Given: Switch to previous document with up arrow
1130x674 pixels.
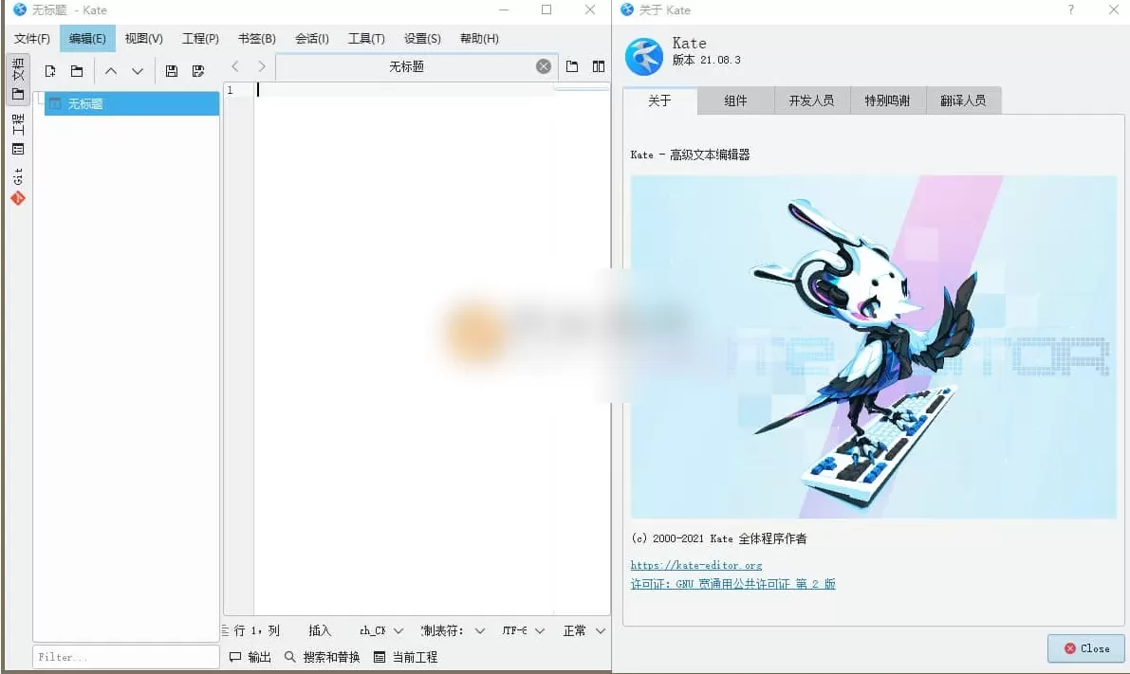Looking at the screenshot, I should coord(110,70).
